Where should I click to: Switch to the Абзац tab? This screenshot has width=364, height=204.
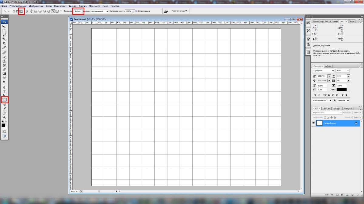pyautogui.click(x=328, y=66)
